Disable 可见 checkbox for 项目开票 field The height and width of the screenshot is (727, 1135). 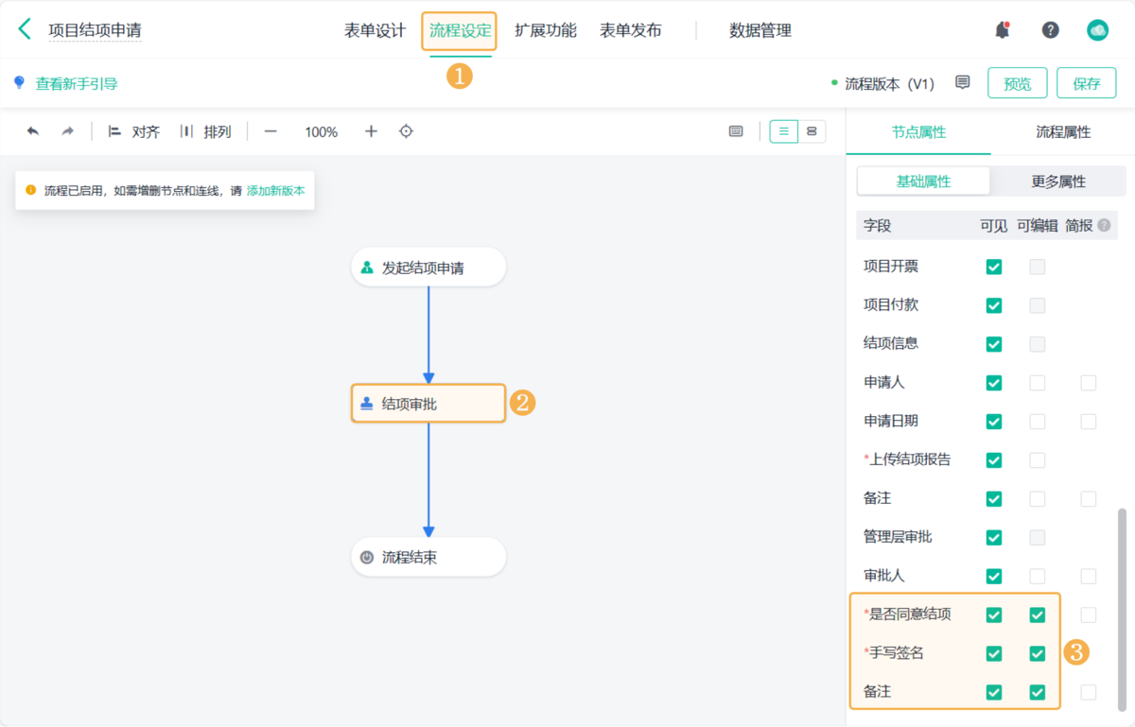(993, 267)
